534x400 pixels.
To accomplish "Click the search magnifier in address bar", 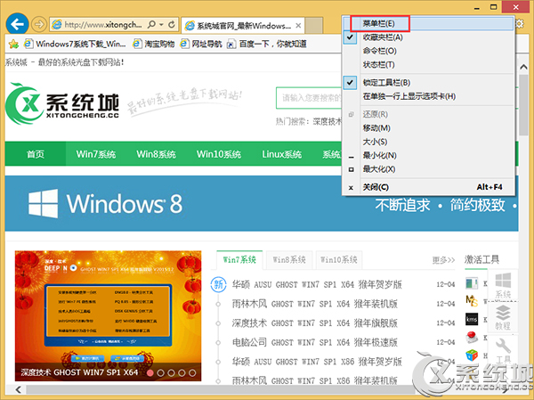I will 151,24.
